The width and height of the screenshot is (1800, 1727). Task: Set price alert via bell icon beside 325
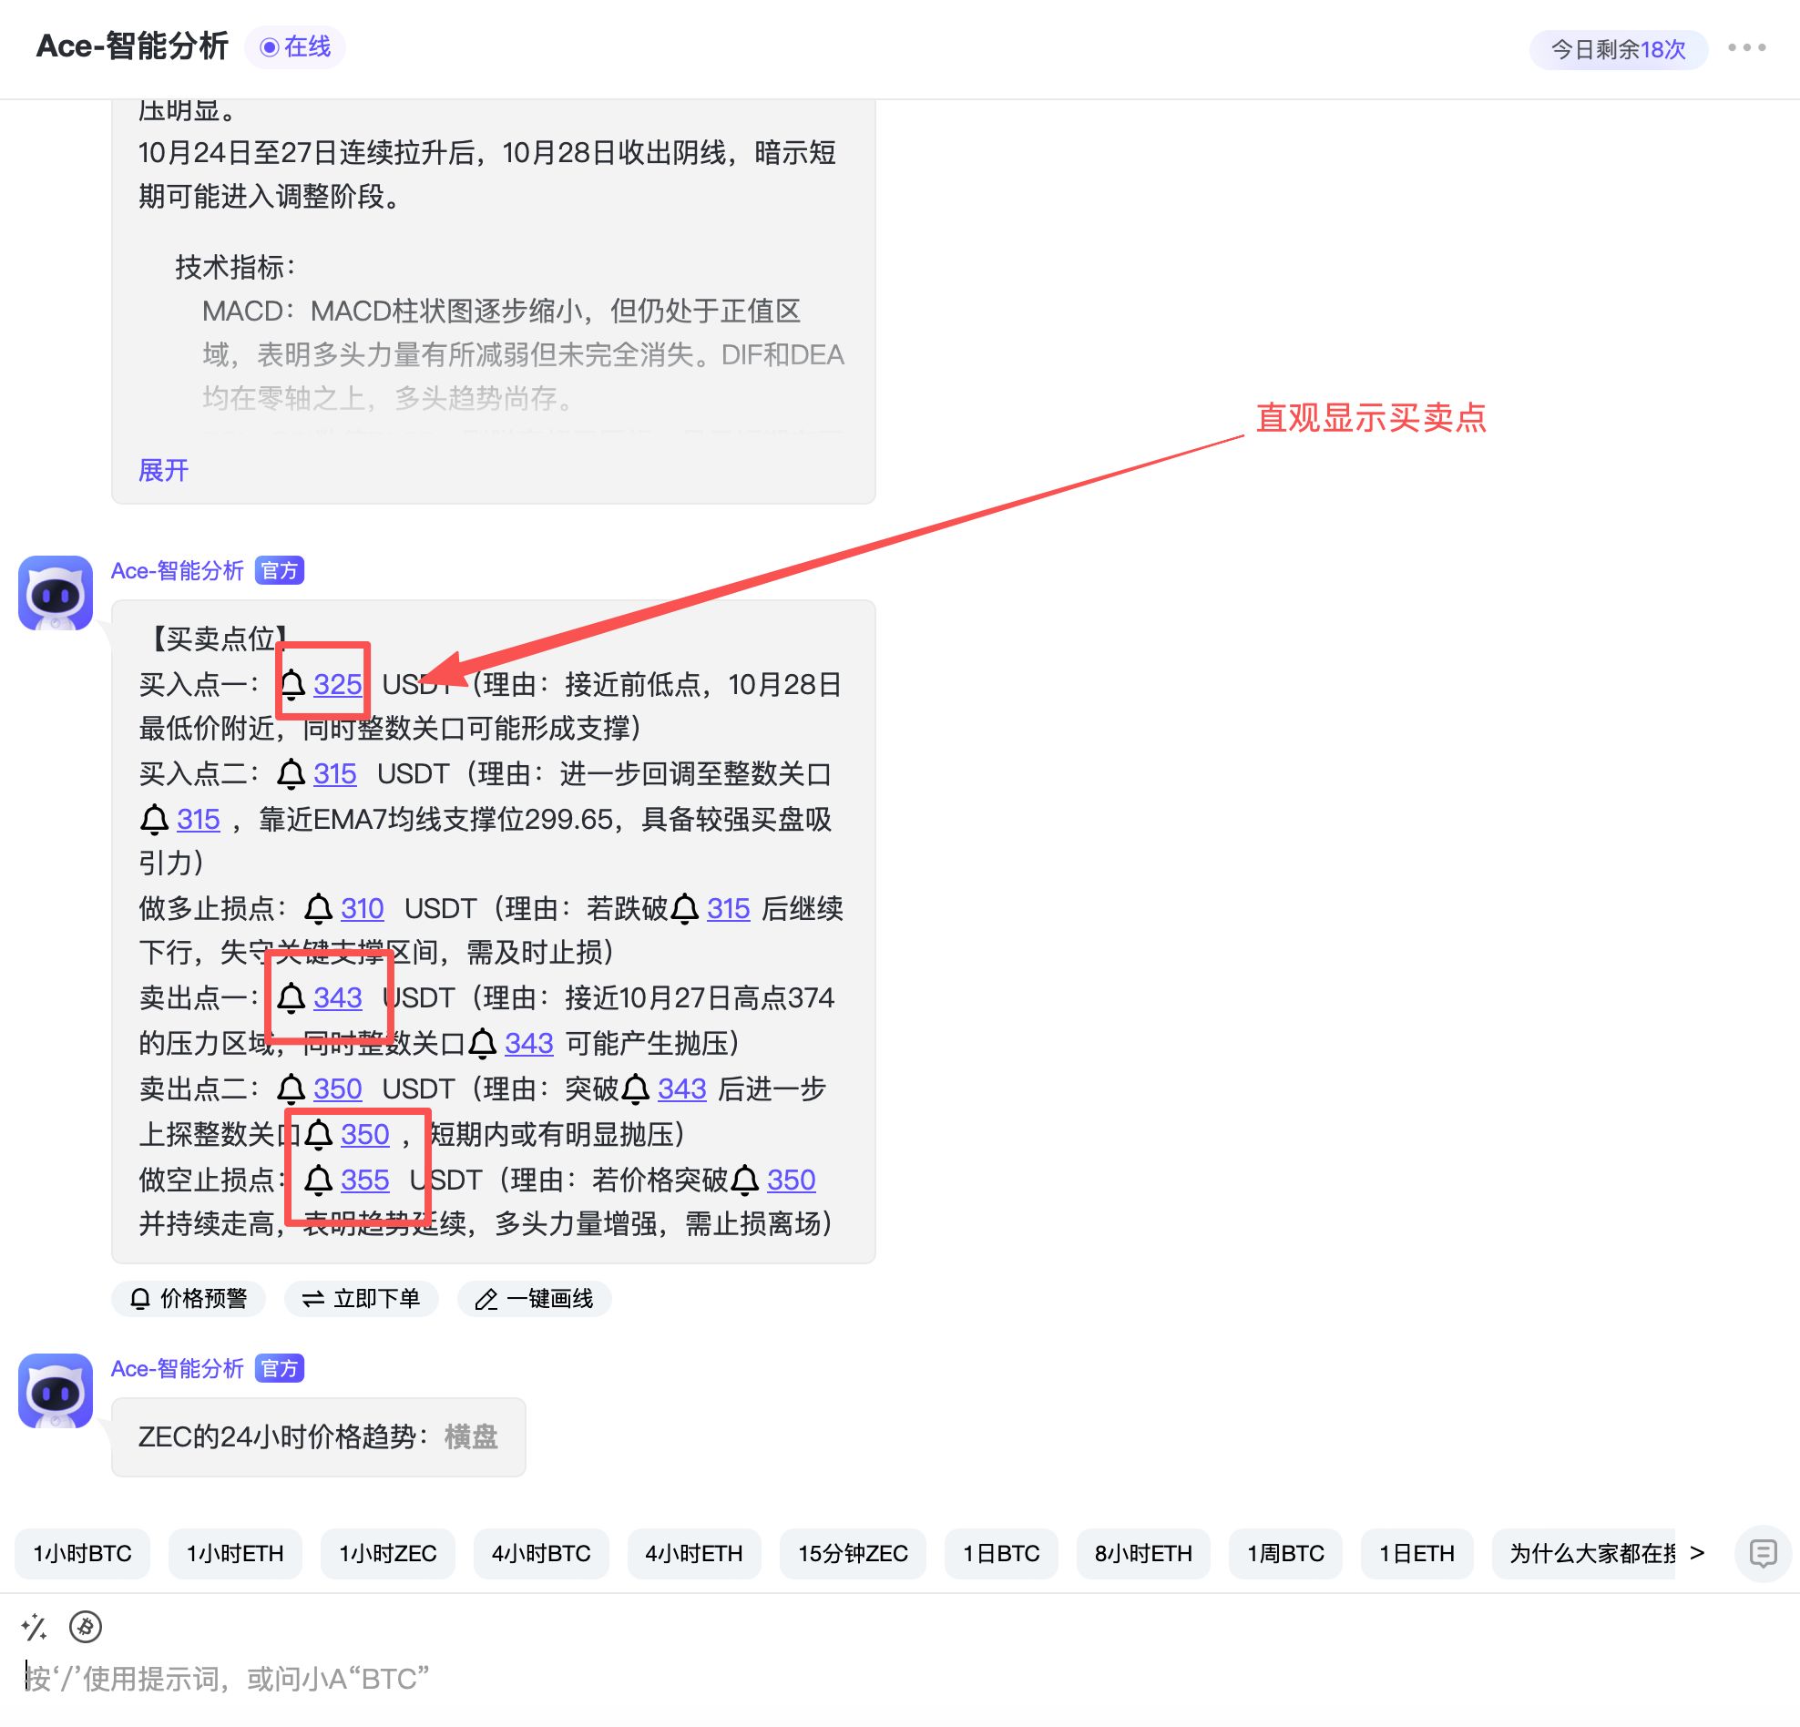click(x=294, y=684)
